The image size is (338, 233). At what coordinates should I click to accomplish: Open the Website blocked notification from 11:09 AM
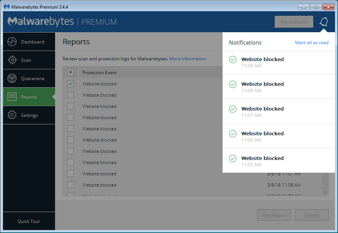[279, 63]
